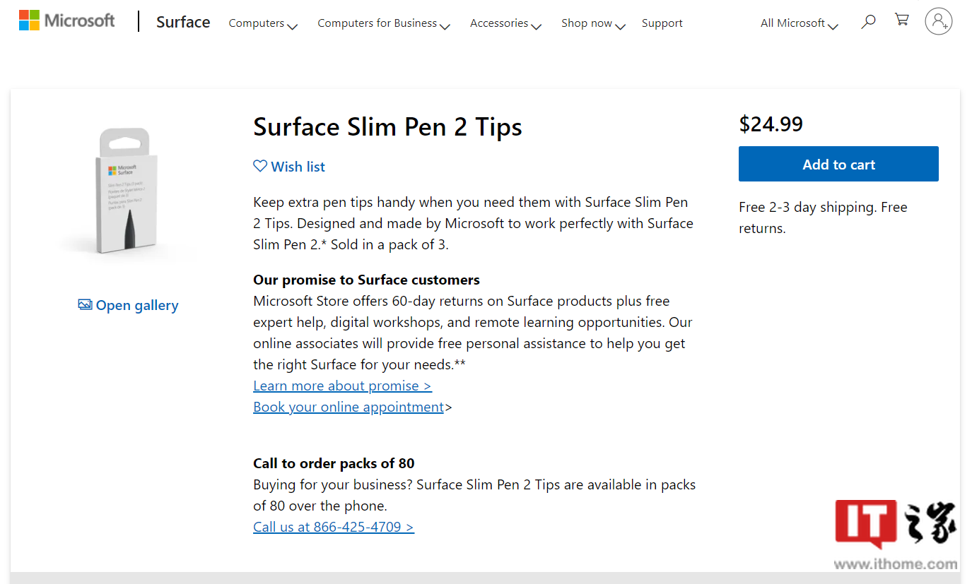Click the Open gallery link text

tap(137, 306)
